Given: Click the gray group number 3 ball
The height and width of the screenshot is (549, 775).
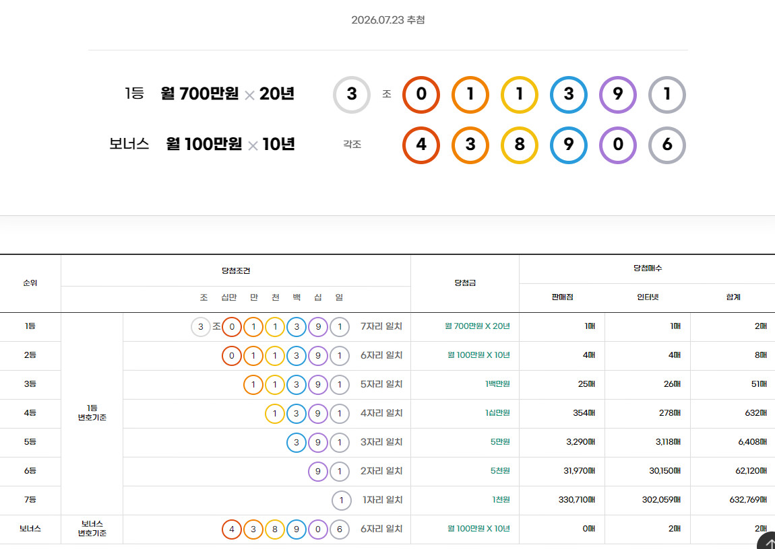Looking at the screenshot, I should coord(351,95).
